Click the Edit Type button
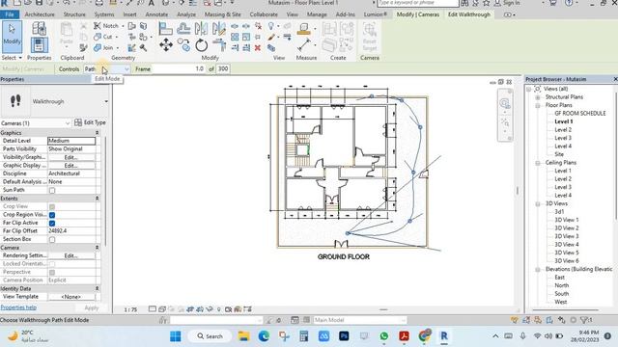 (90, 122)
